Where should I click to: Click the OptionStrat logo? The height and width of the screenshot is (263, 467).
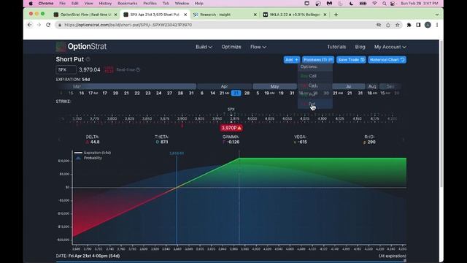(x=81, y=47)
